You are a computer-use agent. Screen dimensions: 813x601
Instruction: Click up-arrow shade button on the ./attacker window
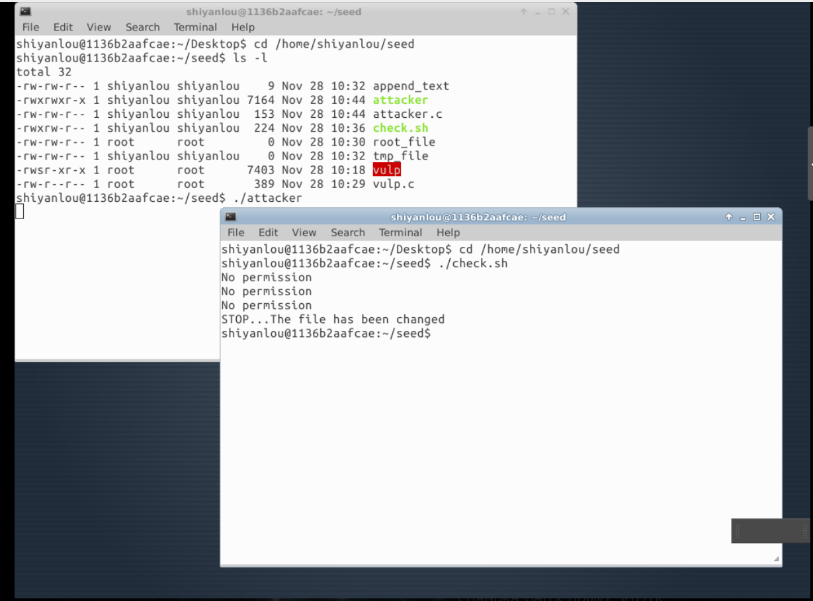524,12
